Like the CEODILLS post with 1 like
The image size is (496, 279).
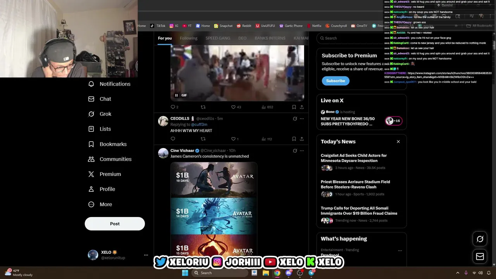[x=234, y=139]
